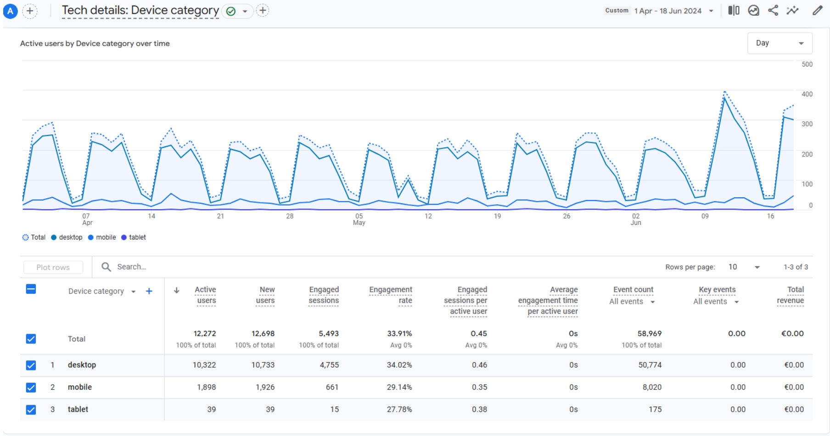Open the date range 1 Apr - 18 Jun 2024
The height and width of the screenshot is (436, 830).
coord(674,11)
